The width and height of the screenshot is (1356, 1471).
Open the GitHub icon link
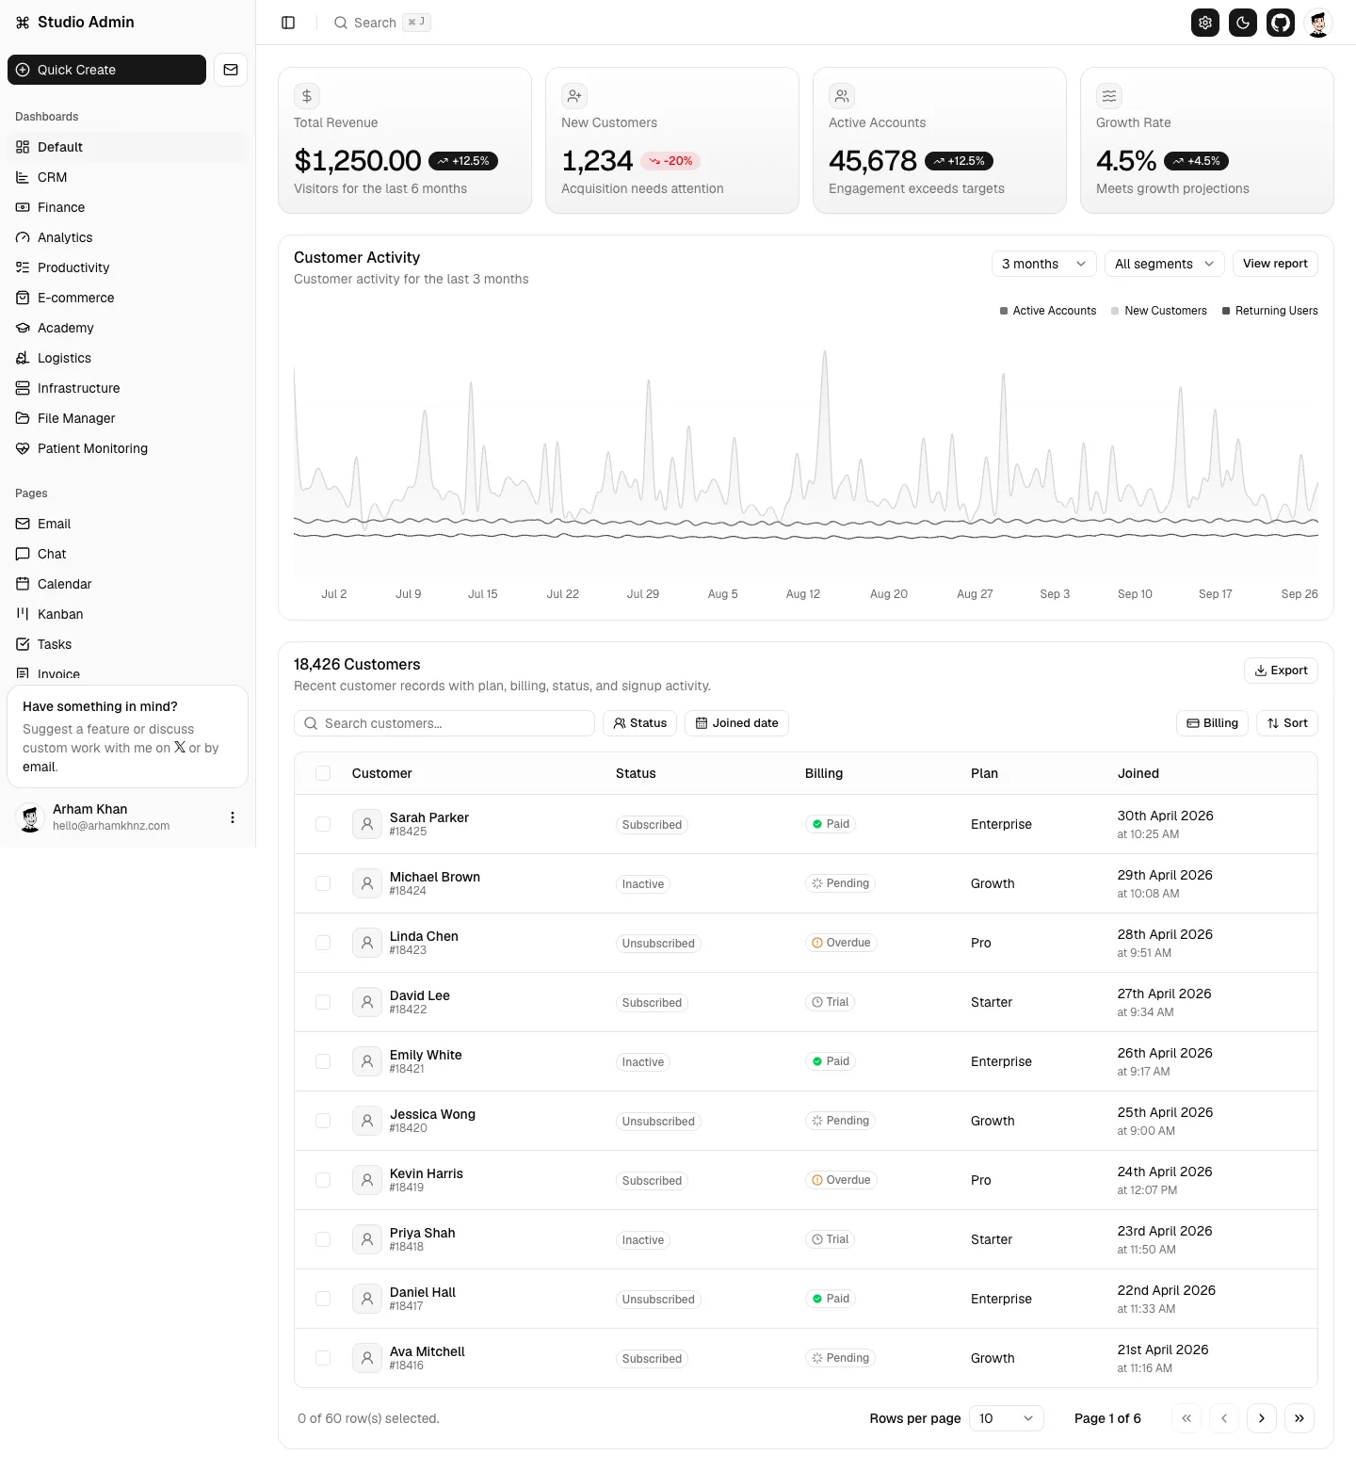(1281, 23)
